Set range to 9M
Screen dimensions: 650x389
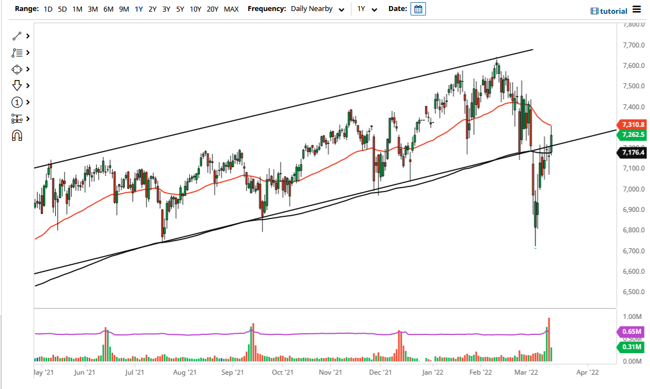coord(124,9)
